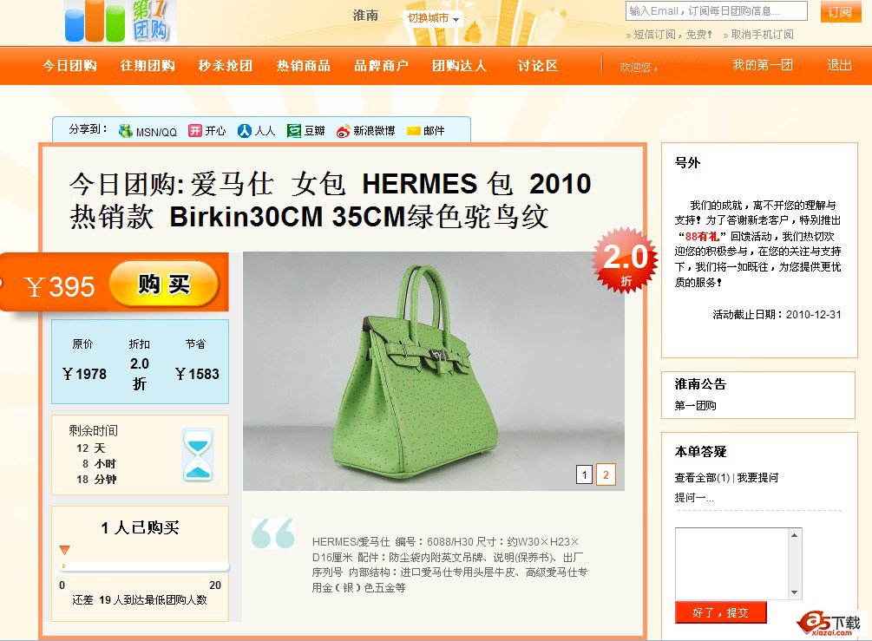Share to Douban (豆瓣) icon

tap(293, 131)
